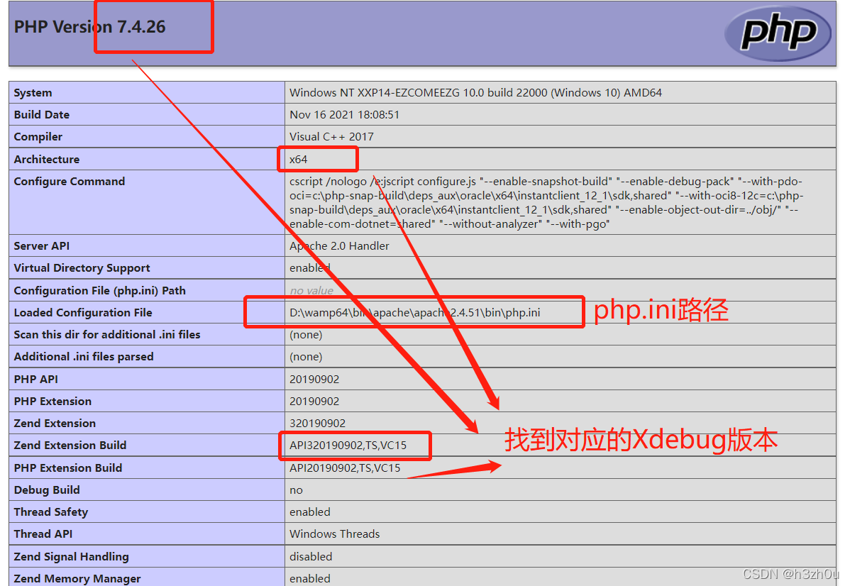The height and width of the screenshot is (586, 850).
Task: Select the Thread Safety 'enabled' value
Action: tap(309, 512)
